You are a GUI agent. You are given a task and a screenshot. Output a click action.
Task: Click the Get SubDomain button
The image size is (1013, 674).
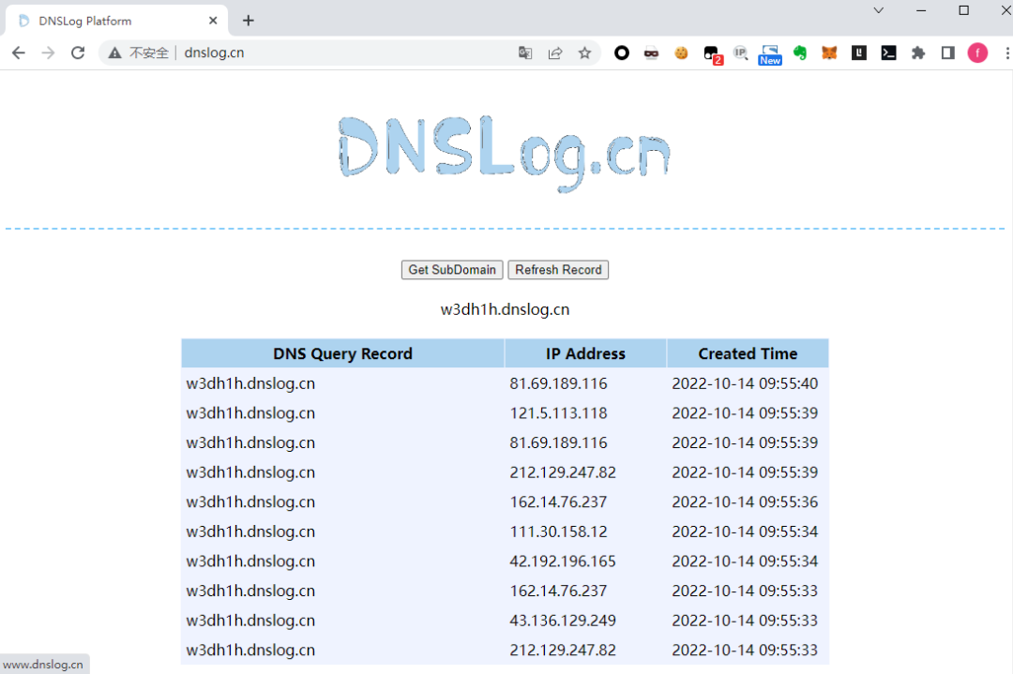[x=452, y=270]
